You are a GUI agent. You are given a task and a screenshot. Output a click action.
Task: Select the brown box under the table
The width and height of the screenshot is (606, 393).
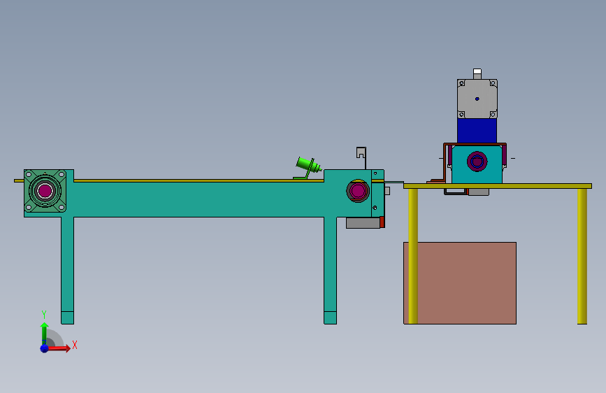click(466, 283)
